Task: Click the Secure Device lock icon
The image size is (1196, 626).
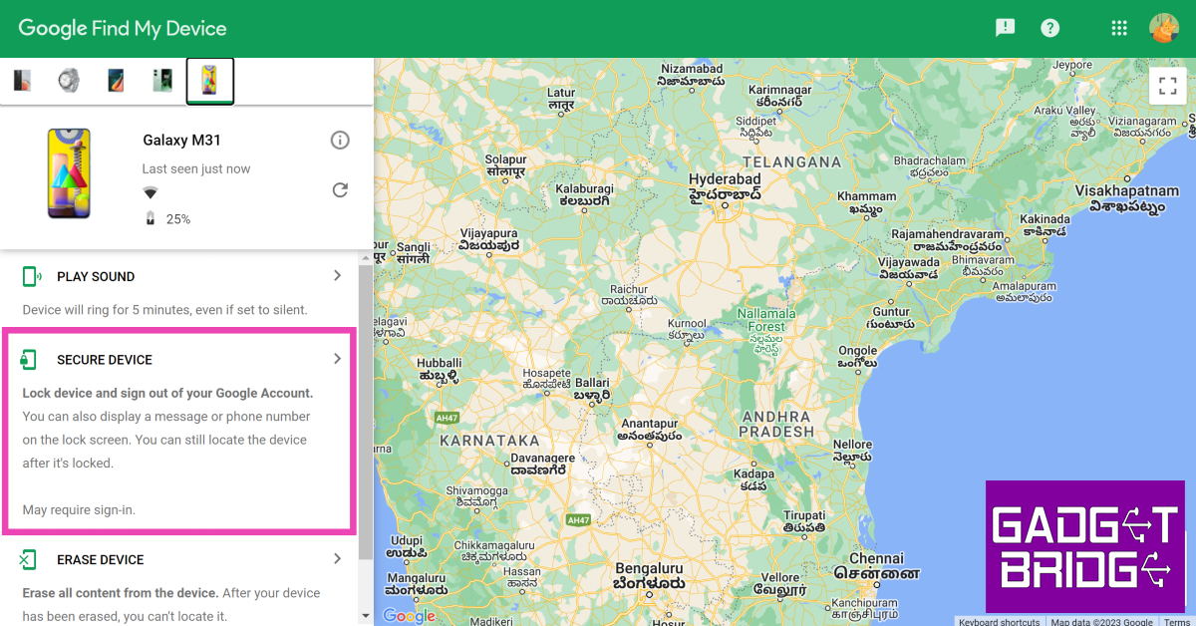Action: pyautogui.click(x=29, y=360)
